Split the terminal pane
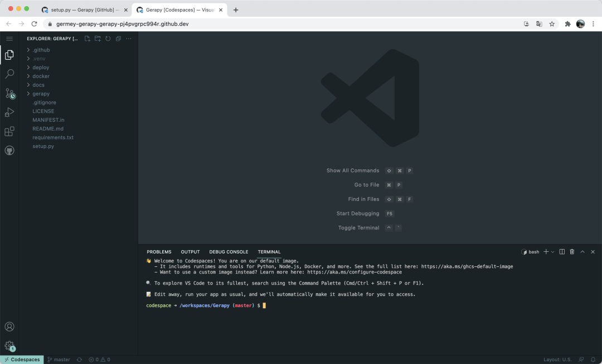The height and width of the screenshot is (364, 602). [562, 252]
